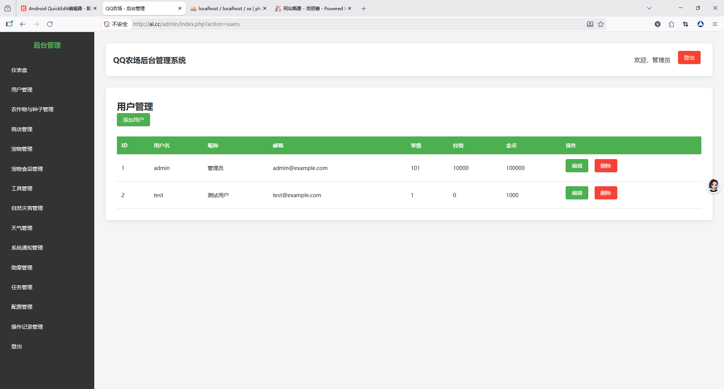Bookmark page with the star icon
724x389 pixels.
coord(601,24)
